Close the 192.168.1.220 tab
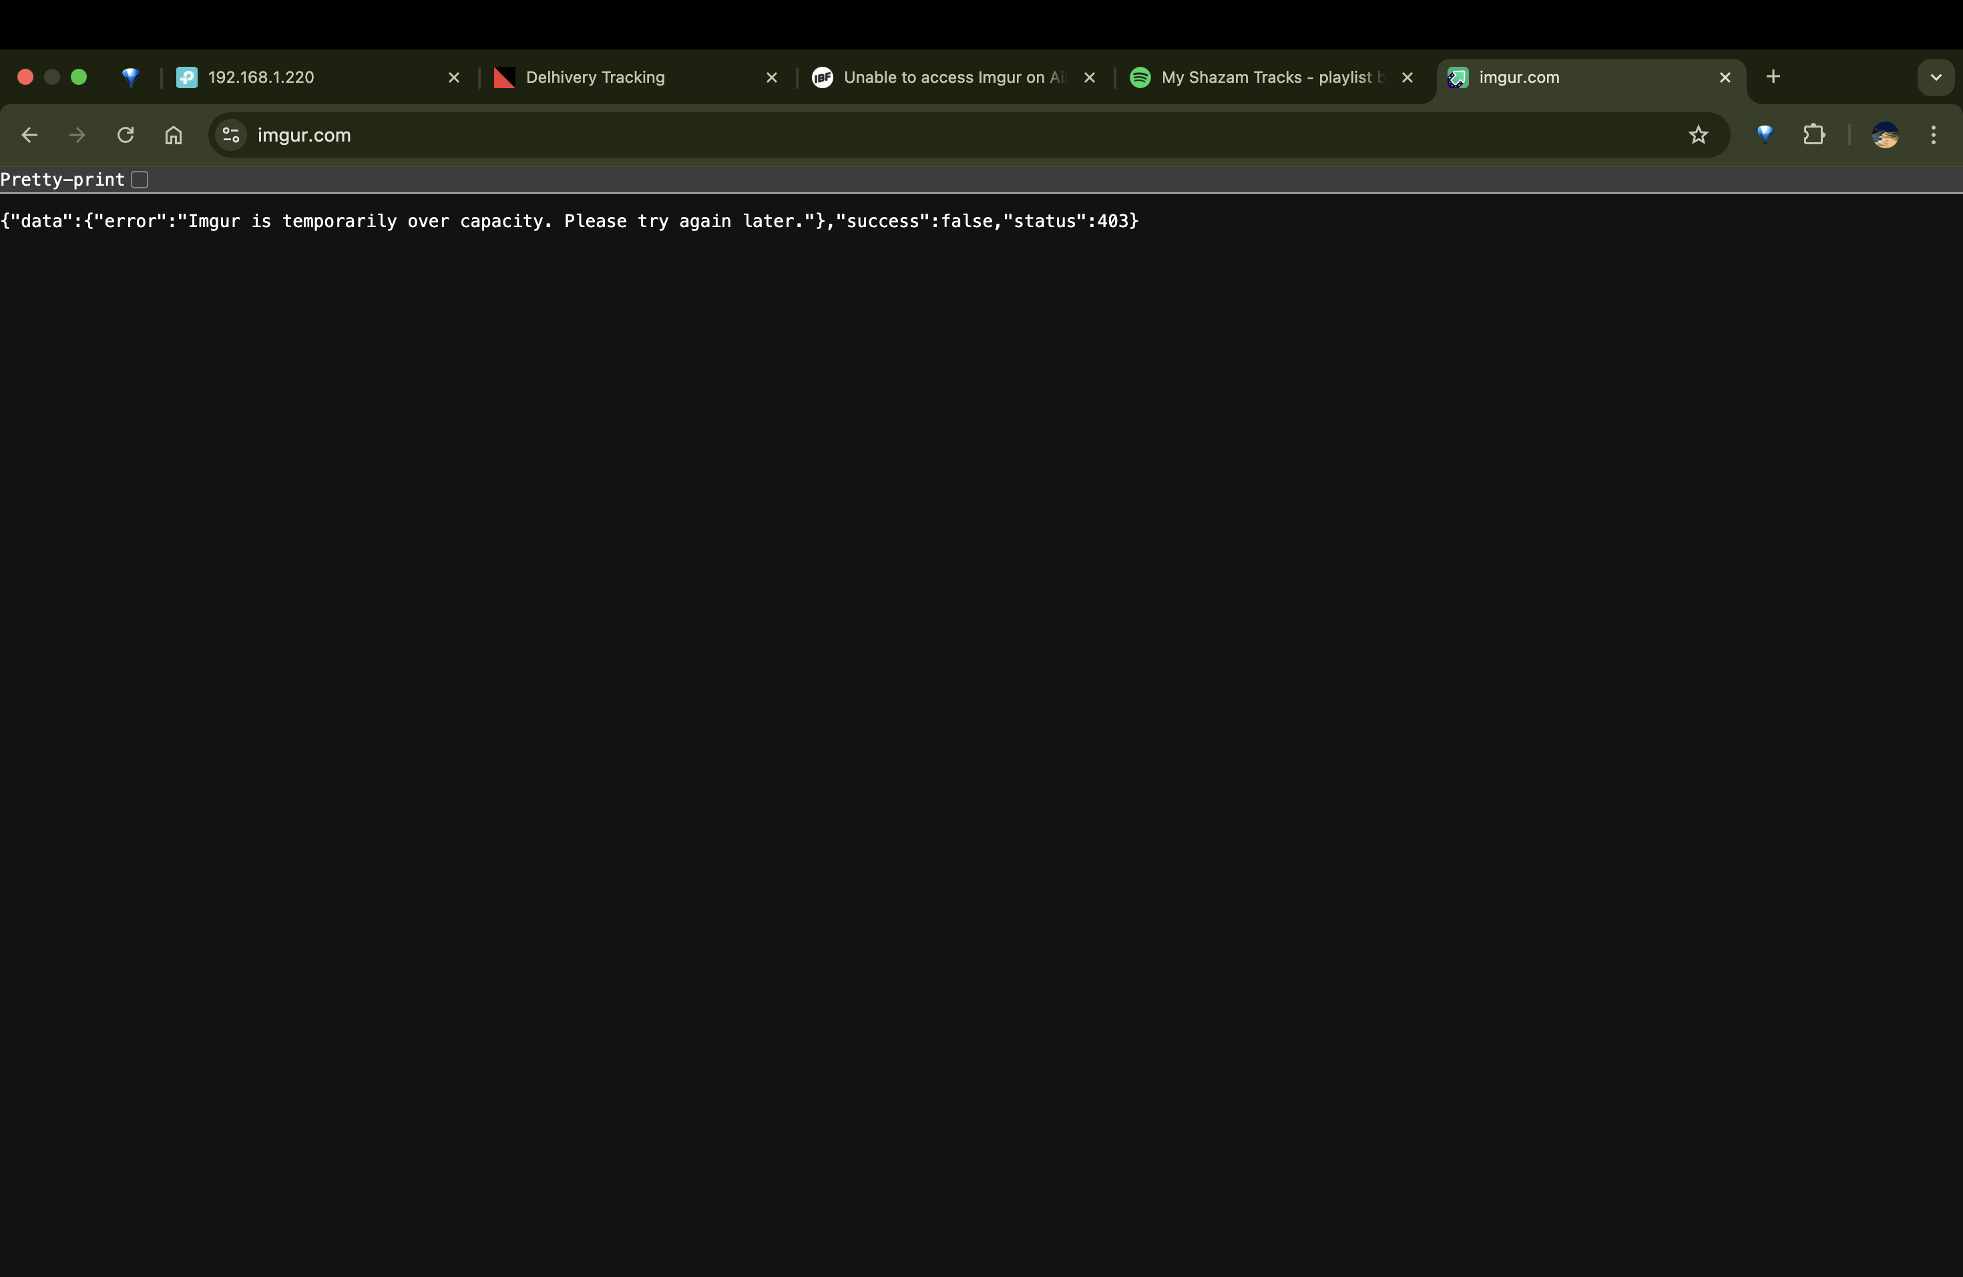 453,77
